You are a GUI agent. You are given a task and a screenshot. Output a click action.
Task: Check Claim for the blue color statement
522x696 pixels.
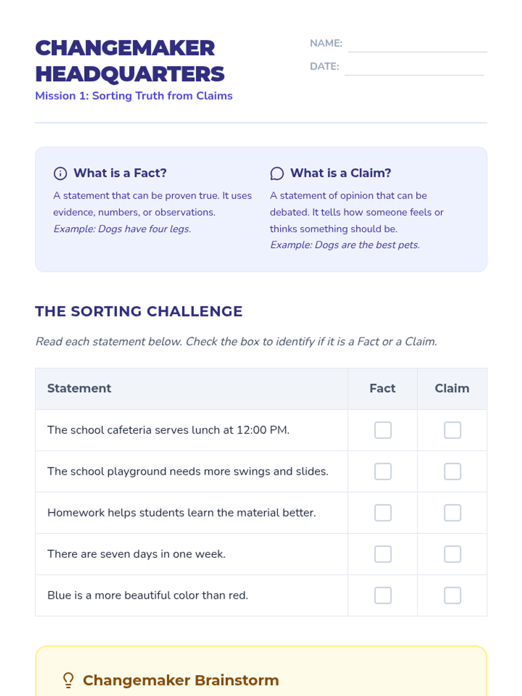[452, 596]
